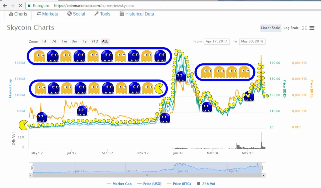Set zoom to 1m
This screenshot has width=321, height=188.
click(64, 41)
